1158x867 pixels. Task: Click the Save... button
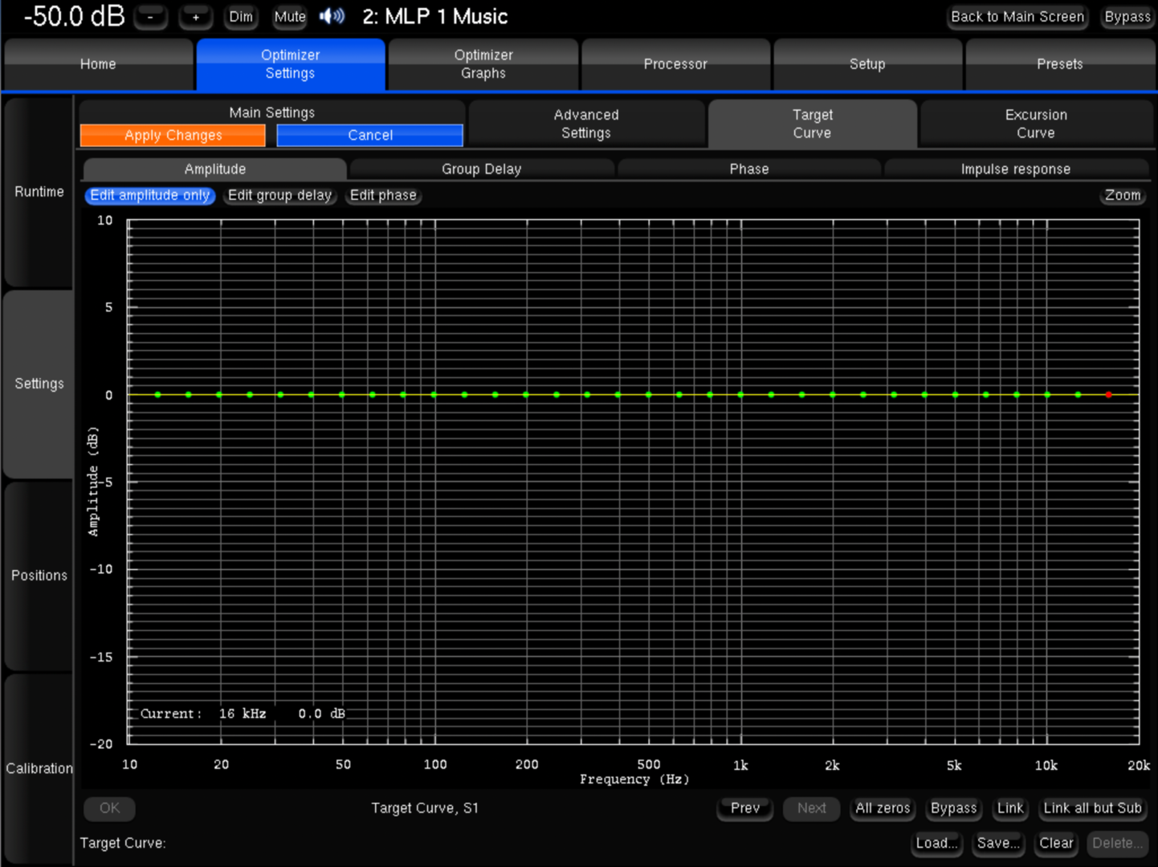tap(998, 843)
